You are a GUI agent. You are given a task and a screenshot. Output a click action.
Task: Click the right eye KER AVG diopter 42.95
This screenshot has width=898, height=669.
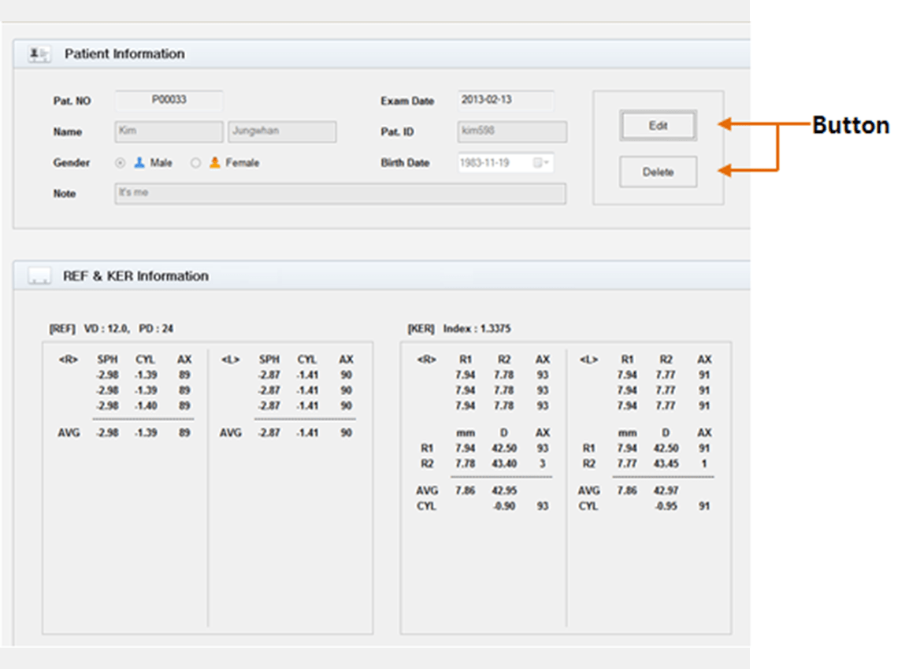[x=504, y=490]
